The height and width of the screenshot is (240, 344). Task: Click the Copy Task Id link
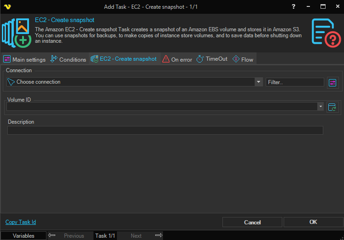21,222
